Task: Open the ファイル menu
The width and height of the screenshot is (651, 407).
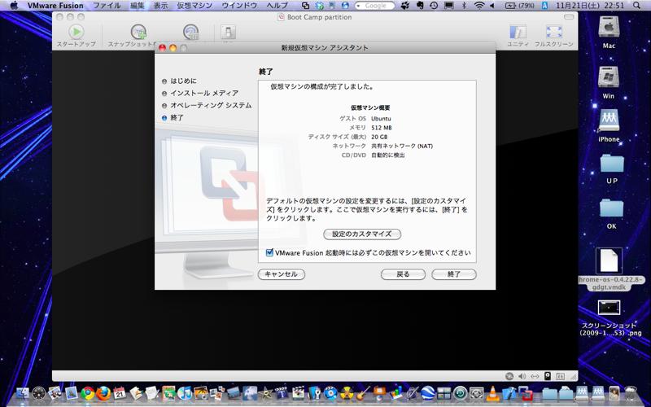Action: [x=107, y=6]
